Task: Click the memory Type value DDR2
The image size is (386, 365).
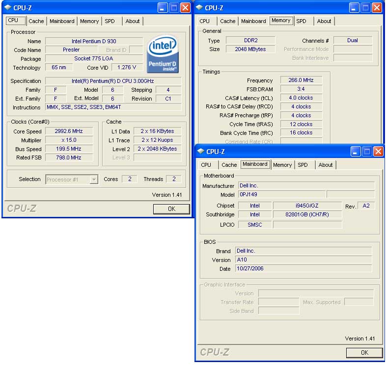Action: [x=250, y=40]
